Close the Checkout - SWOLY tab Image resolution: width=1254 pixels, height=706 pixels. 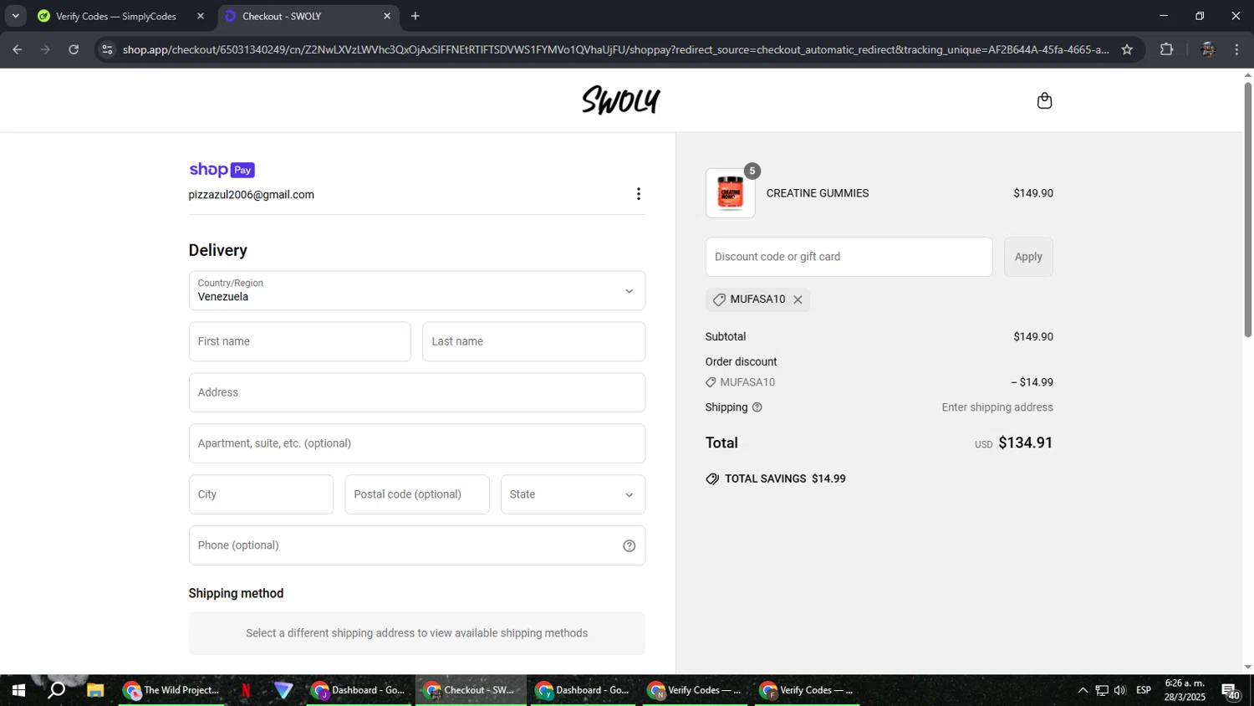[387, 16]
